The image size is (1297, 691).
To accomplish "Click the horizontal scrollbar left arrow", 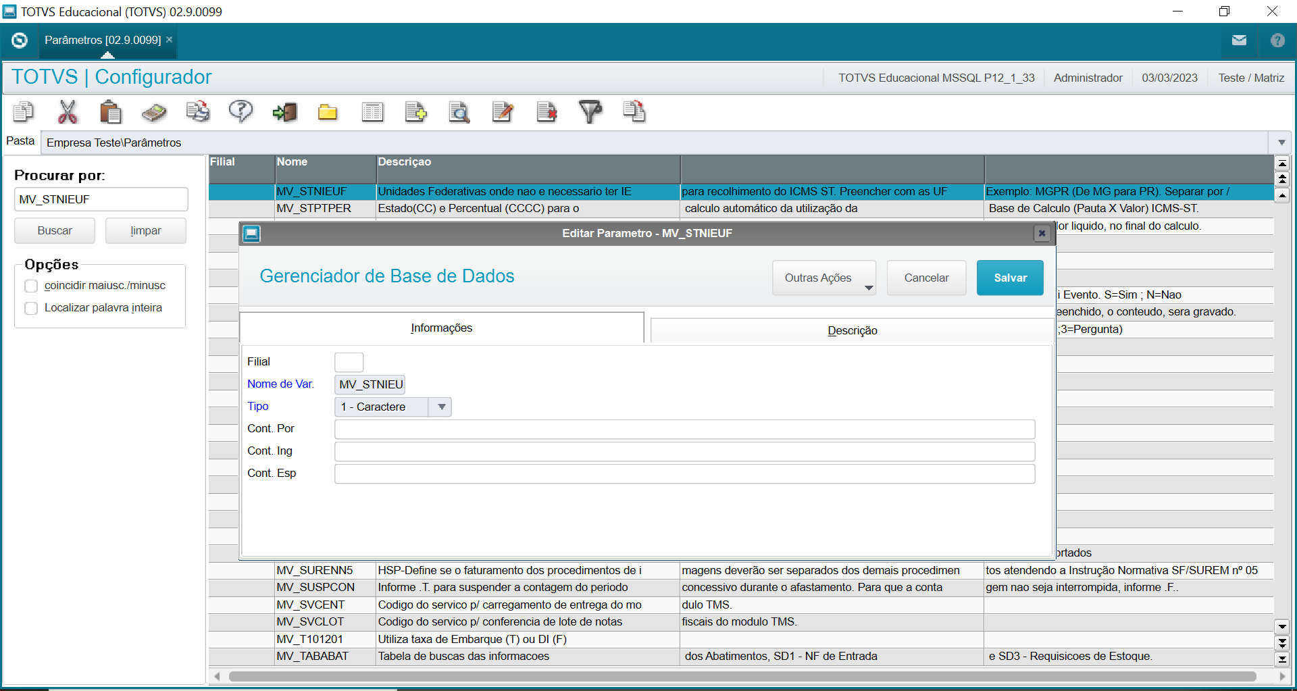I will pos(217,676).
